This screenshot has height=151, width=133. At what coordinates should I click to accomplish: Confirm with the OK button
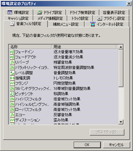click(x=87, y=145)
